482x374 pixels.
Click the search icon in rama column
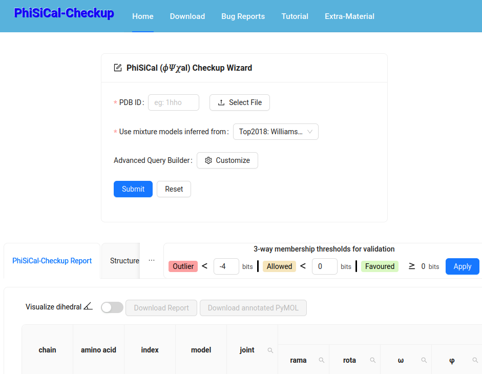pyautogui.click(x=322, y=360)
